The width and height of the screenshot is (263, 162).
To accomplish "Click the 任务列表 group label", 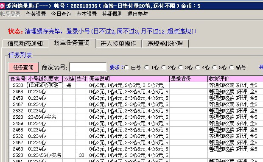I will 20,55.
